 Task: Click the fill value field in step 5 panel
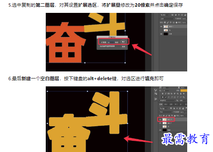tap(184, 22)
